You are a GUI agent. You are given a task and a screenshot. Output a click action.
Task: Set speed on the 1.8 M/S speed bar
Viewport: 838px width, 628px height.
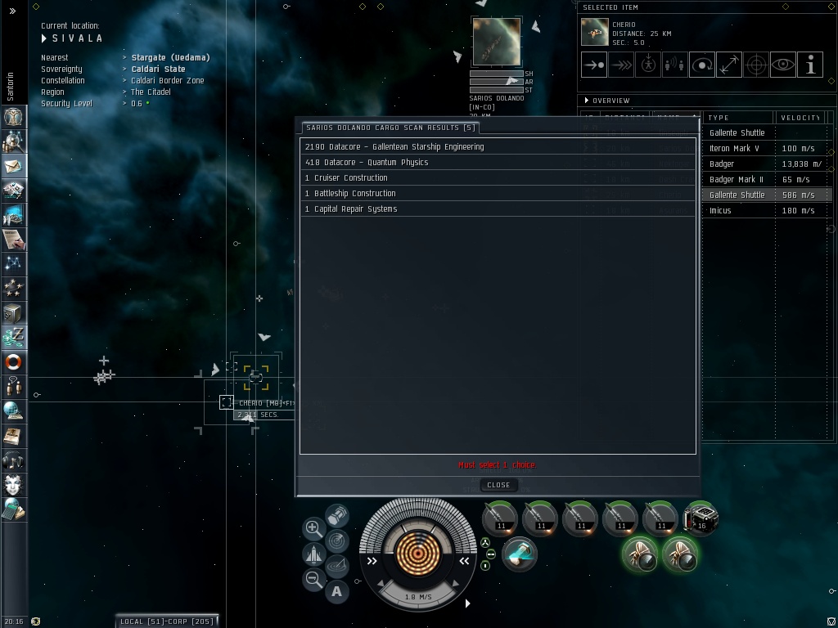click(x=418, y=596)
